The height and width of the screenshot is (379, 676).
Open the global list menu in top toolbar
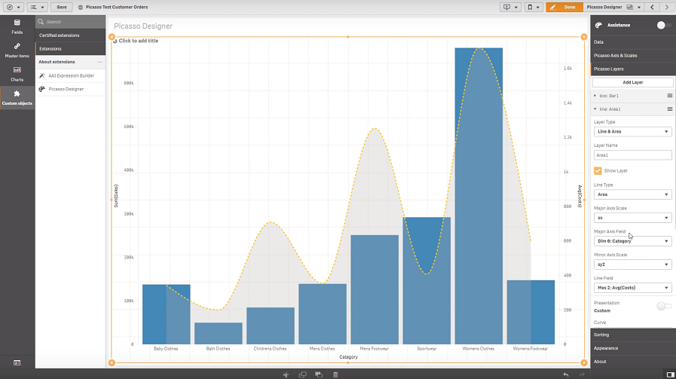37,7
